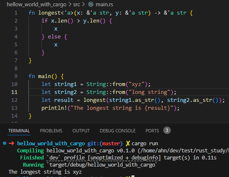Click the longest( call on line 12
This screenshot has width=229, height=177.
[95, 100]
